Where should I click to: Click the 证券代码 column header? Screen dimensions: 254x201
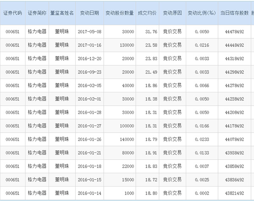[12, 13]
